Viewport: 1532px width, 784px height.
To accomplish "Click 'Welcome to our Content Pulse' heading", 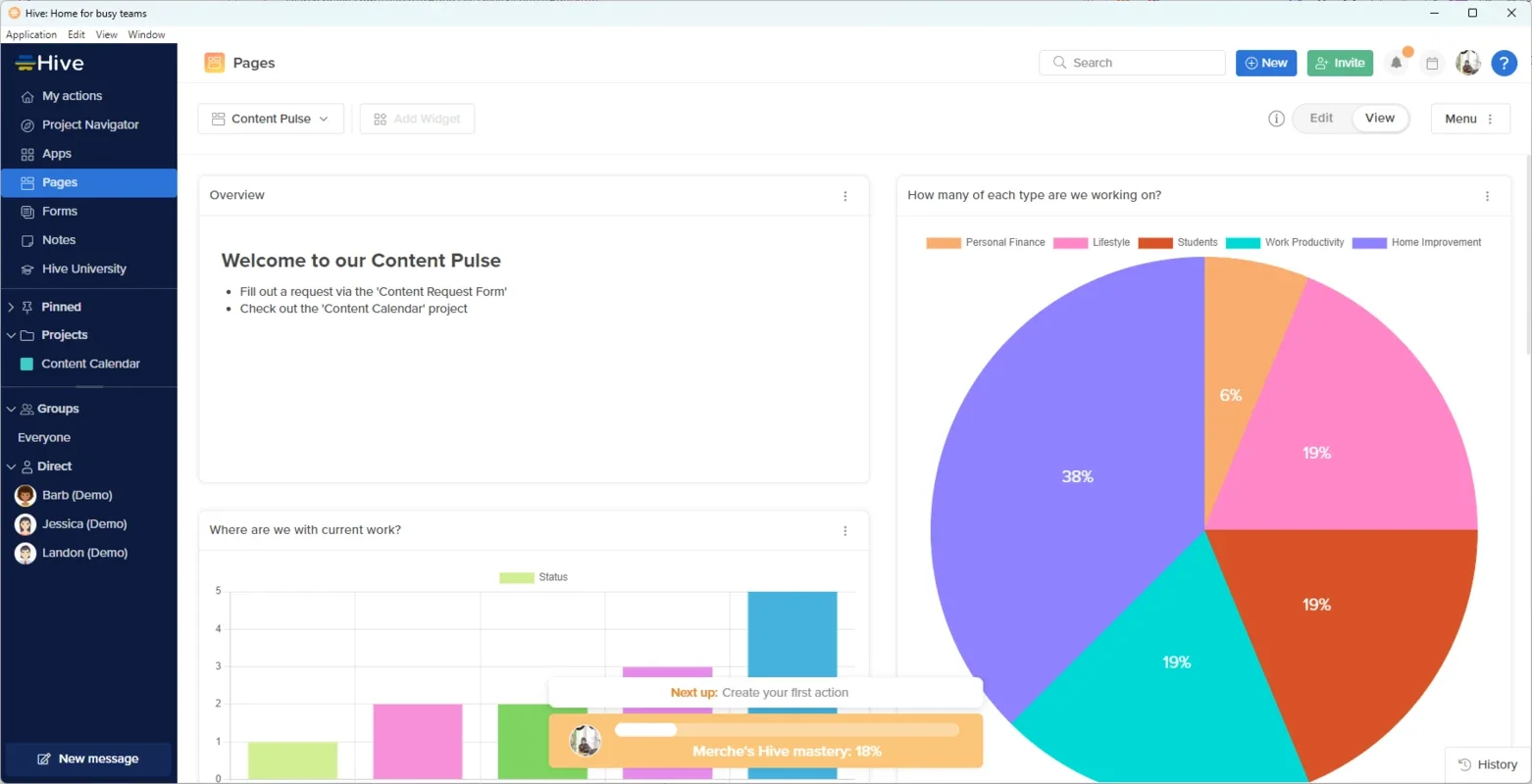I will coord(361,261).
